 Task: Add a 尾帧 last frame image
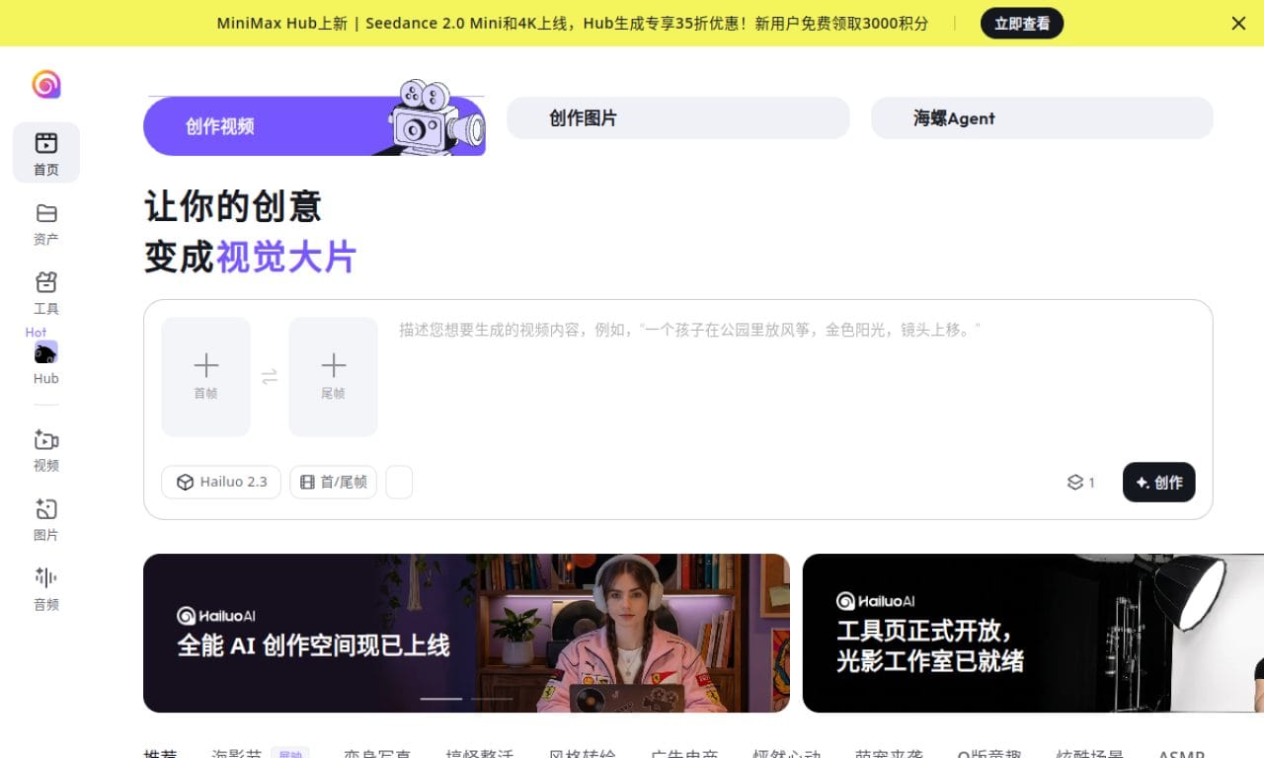coord(334,376)
